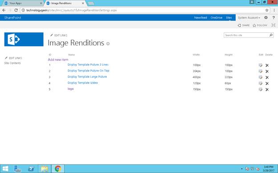Edit the Display Template Large Picture rendition
This screenshot has height=173, width=278.
[260, 77]
